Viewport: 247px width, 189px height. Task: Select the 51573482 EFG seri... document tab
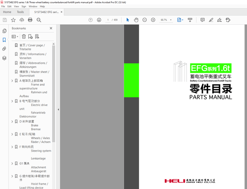point(47,12)
